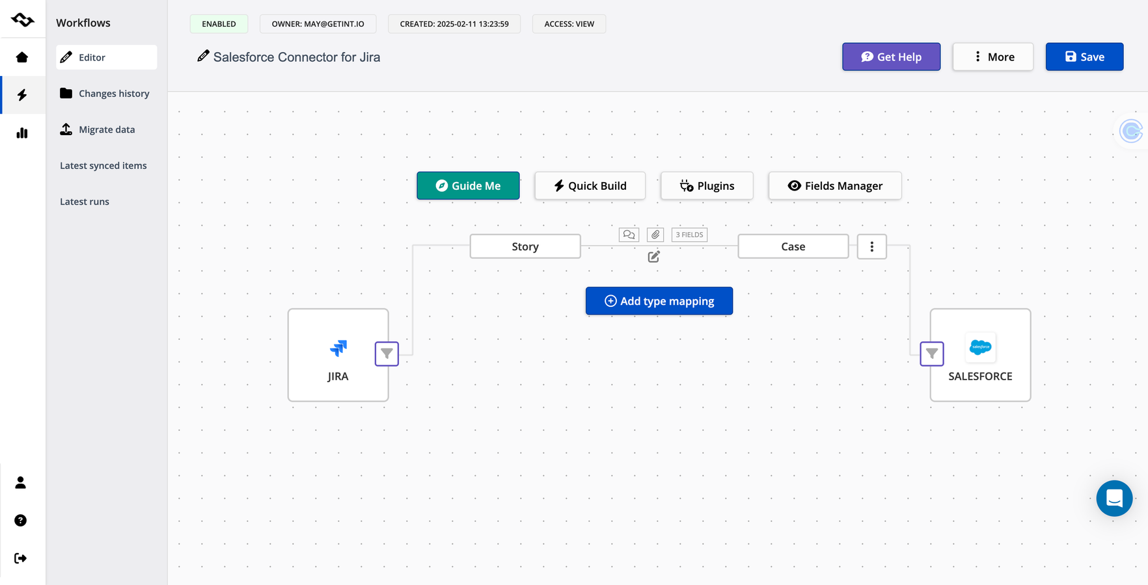Open Latest synced items
This screenshot has height=585, width=1148.
click(103, 166)
